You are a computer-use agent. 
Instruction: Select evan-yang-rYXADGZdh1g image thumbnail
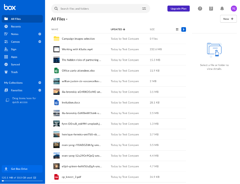coord(56,145)
